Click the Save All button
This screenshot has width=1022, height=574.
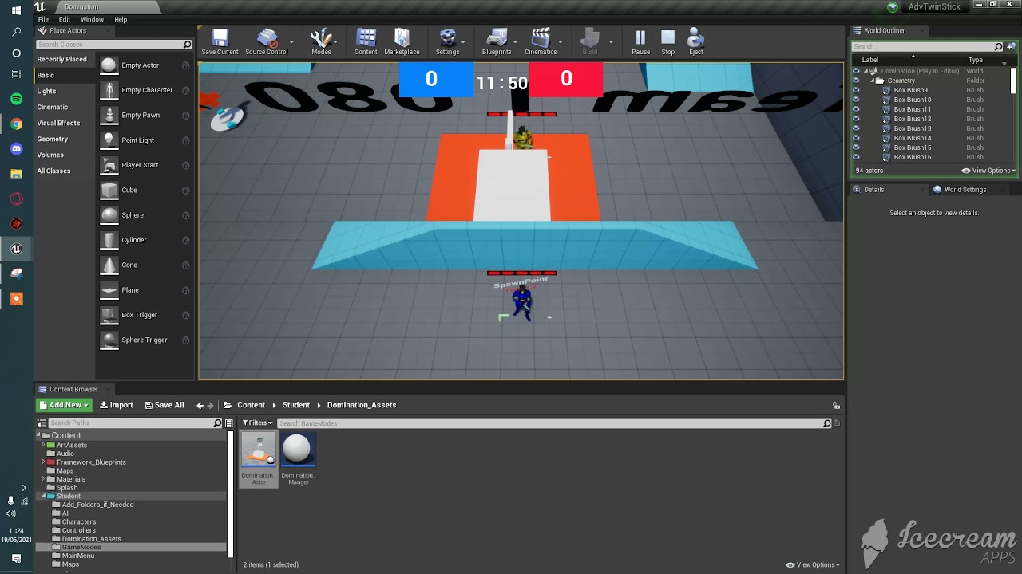point(164,405)
